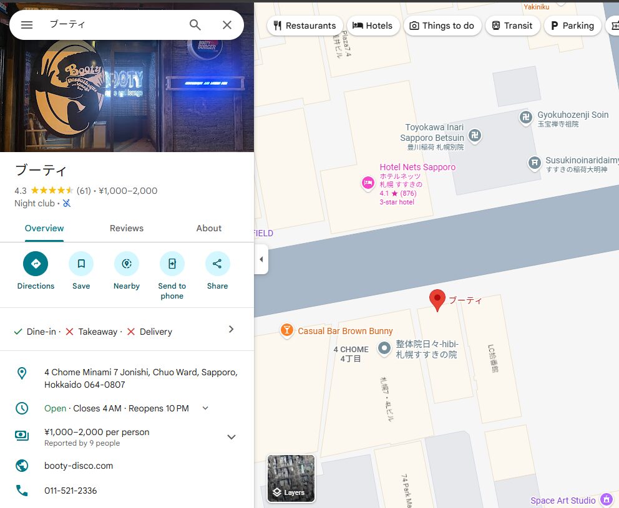619x508 pixels.
Task: Click the Directions icon button
Action: pos(36,264)
